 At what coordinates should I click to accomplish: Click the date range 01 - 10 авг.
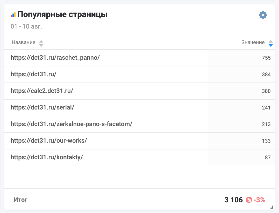pos(26,26)
